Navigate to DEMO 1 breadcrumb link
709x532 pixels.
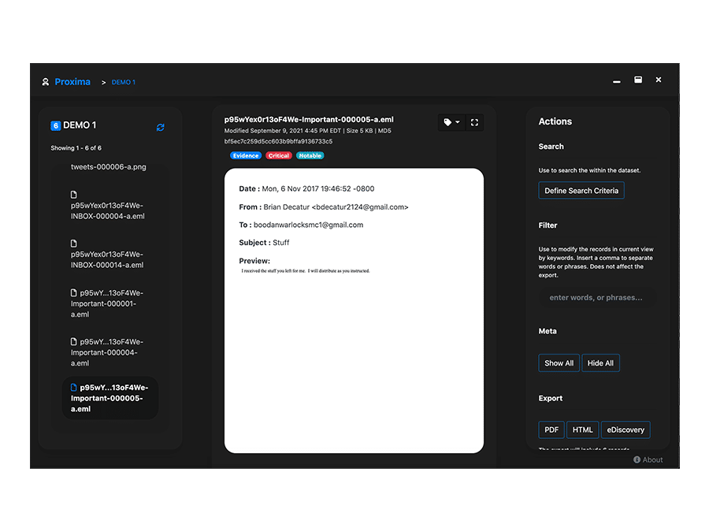tap(123, 82)
